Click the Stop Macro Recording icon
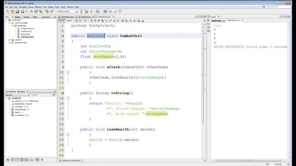 click(134, 21)
